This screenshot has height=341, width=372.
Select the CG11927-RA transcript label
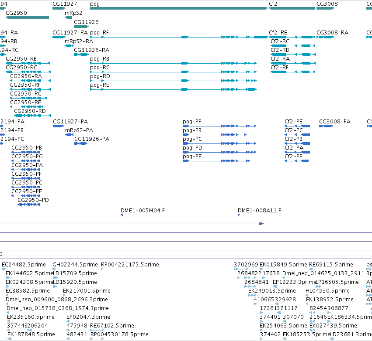(x=70, y=33)
